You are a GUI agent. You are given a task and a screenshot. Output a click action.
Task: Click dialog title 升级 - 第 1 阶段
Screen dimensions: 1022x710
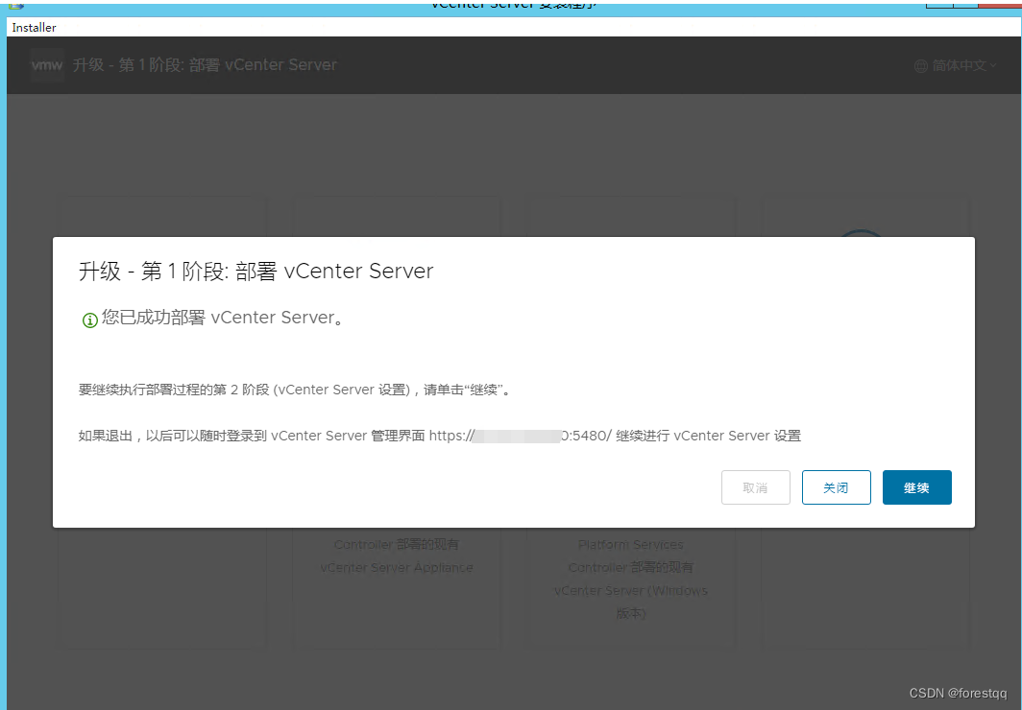point(255,271)
